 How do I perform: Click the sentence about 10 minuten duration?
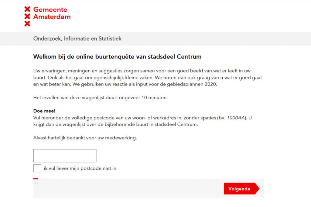(x=101, y=98)
